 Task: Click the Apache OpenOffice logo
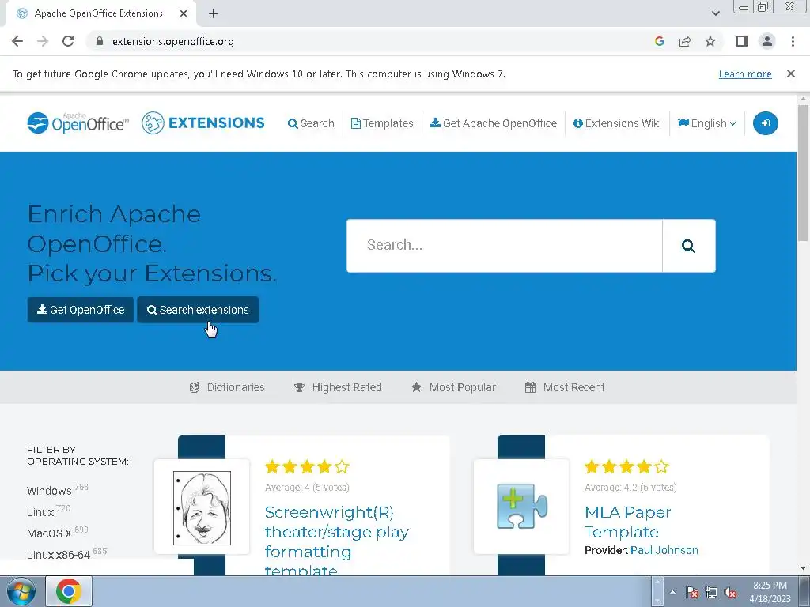(78, 123)
